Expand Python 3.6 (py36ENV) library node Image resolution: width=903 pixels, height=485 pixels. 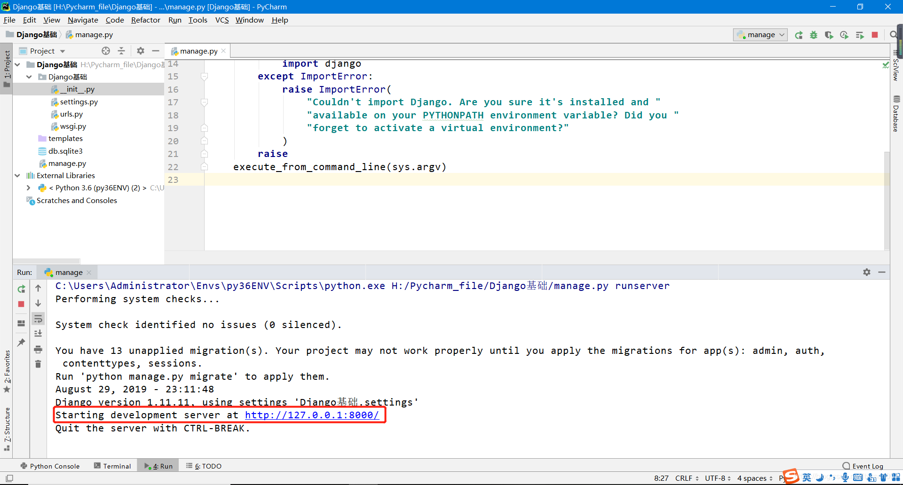click(29, 188)
